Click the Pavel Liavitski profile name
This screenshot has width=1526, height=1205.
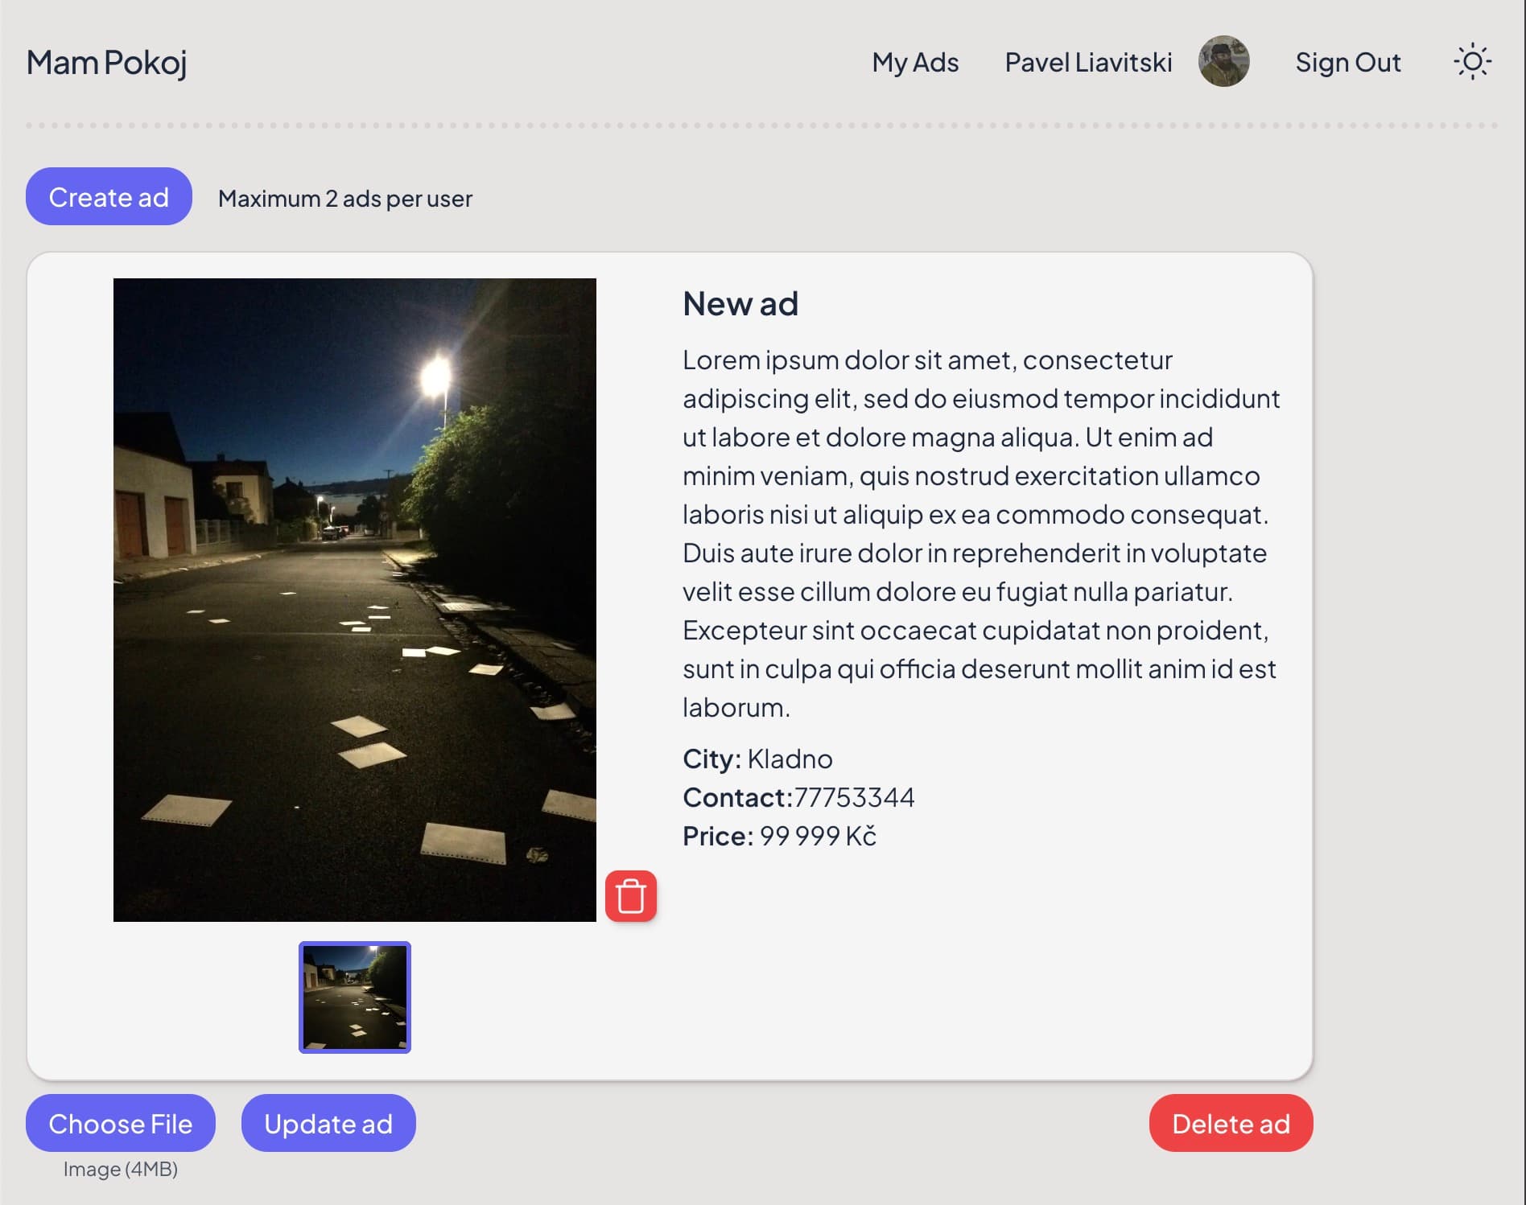click(1088, 62)
